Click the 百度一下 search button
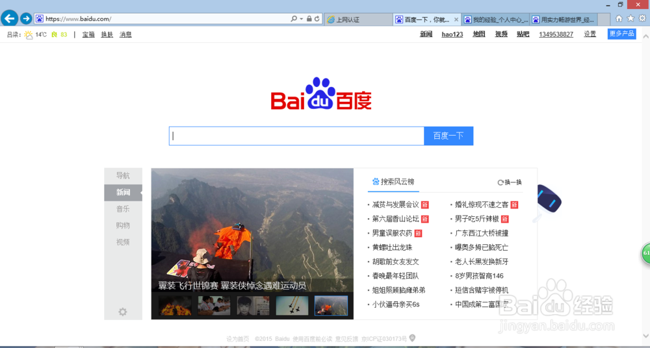The width and height of the screenshot is (650, 348). click(x=448, y=136)
